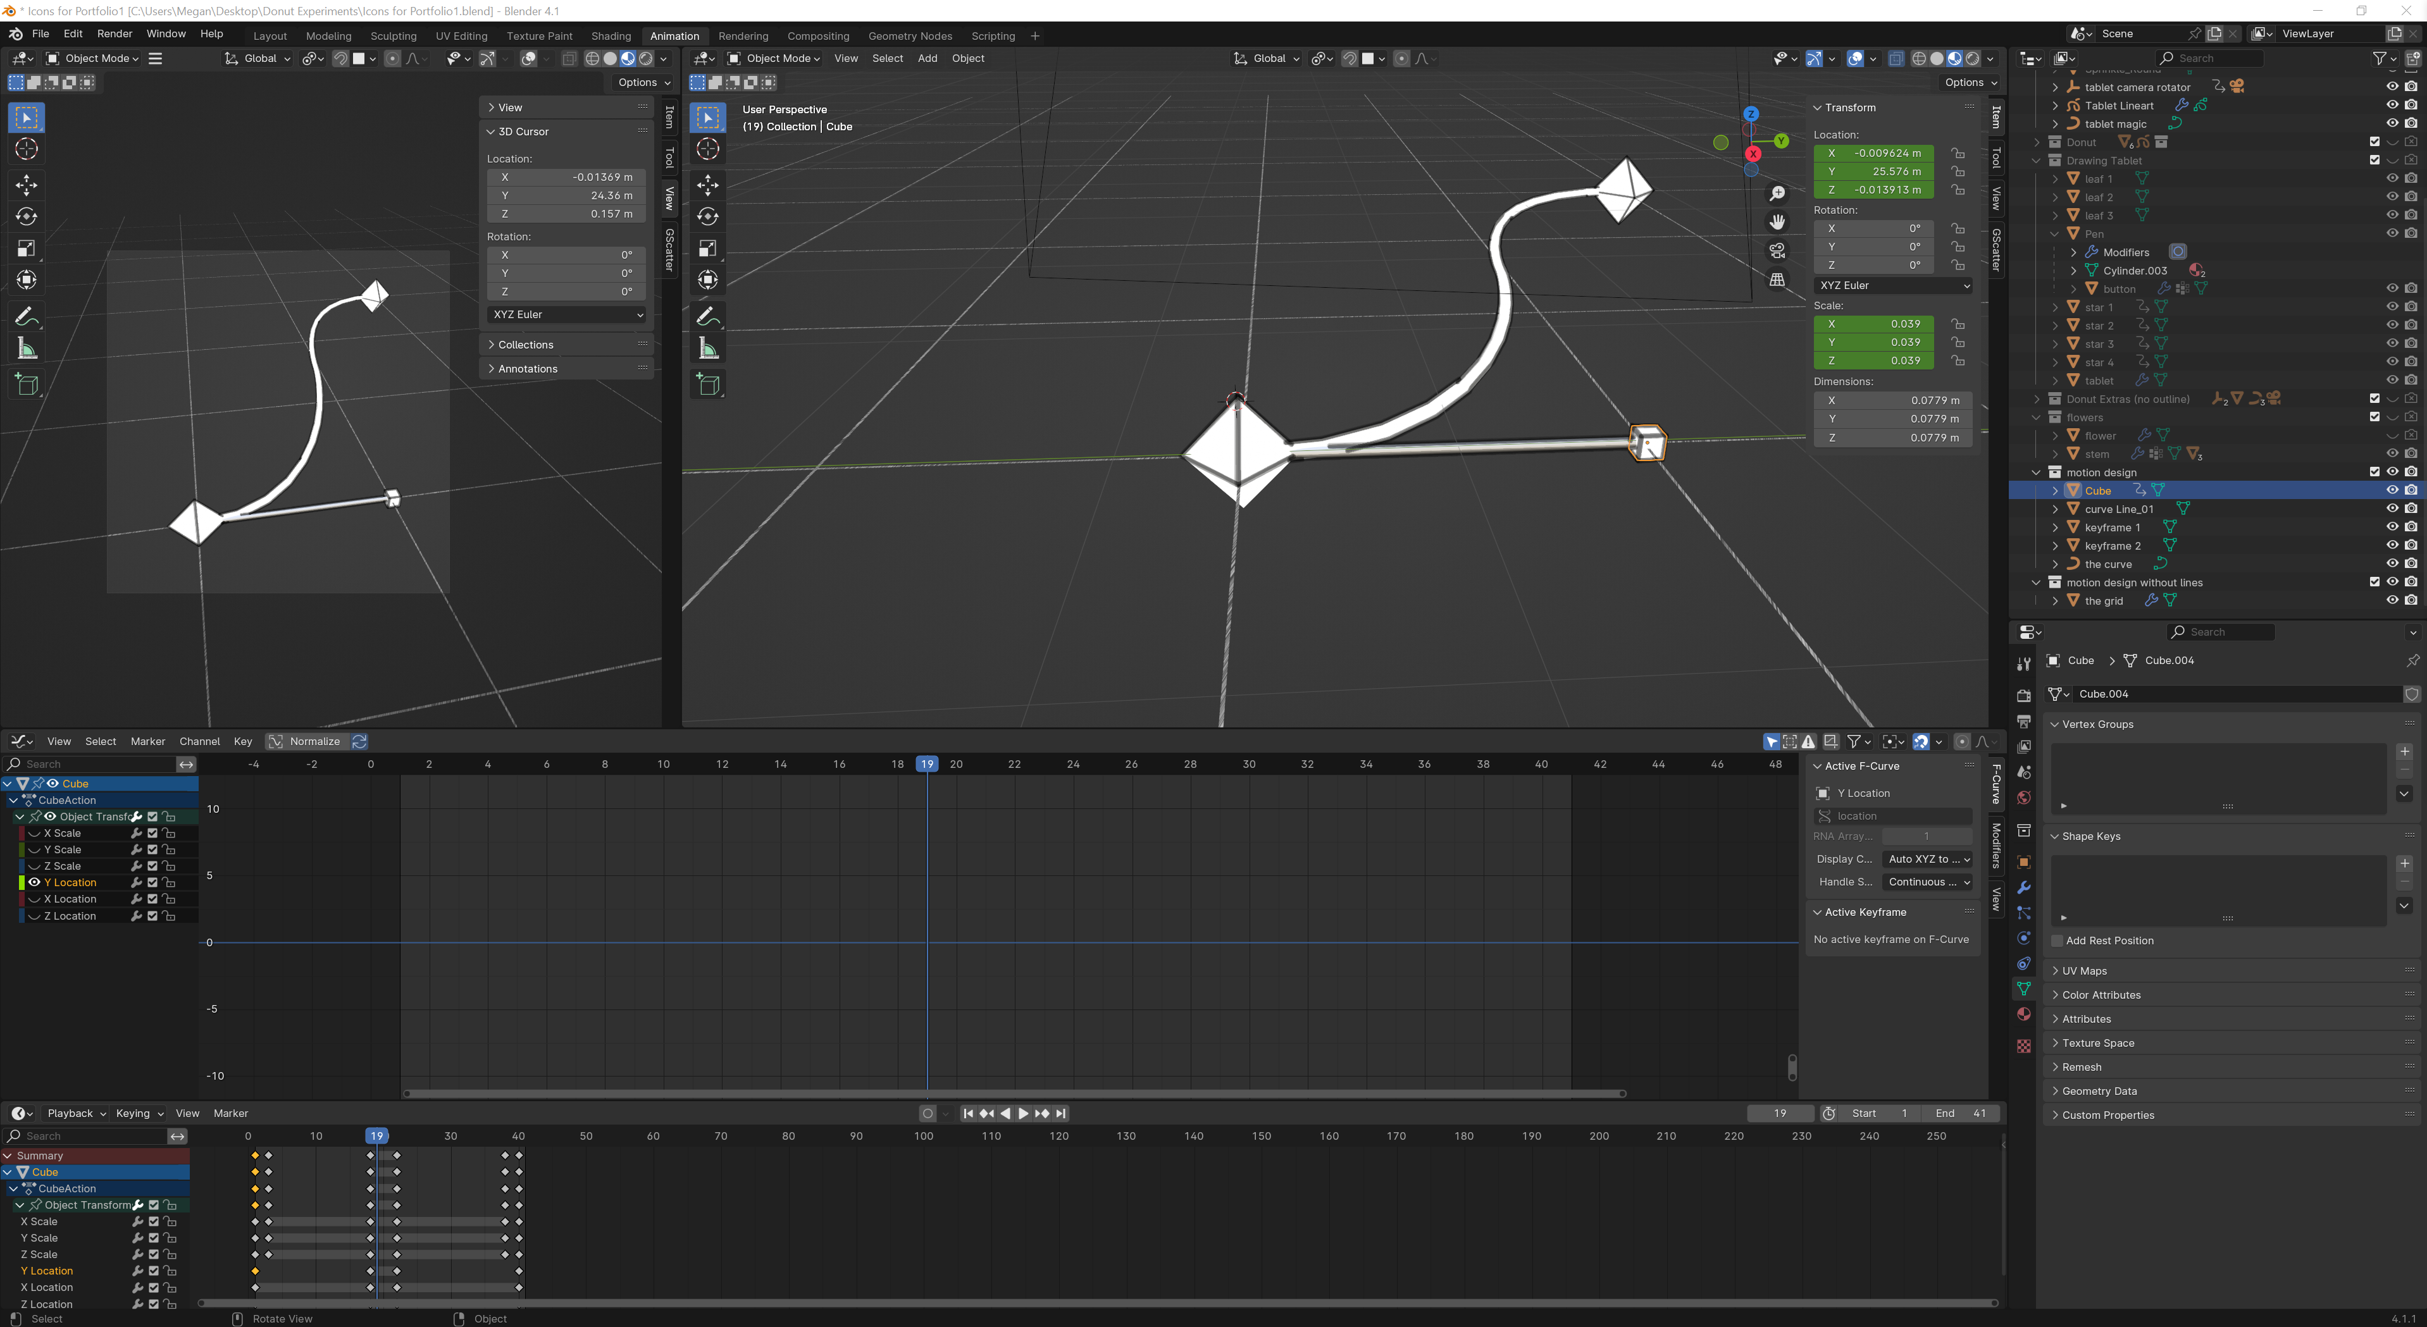
Task: Open the Physics properties tab icon
Action: [x=2024, y=938]
